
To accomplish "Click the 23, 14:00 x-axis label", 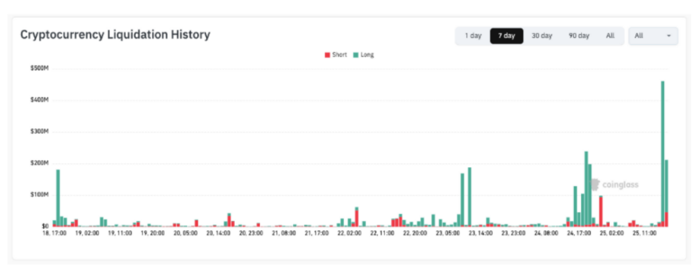I will pyautogui.click(x=481, y=232).
